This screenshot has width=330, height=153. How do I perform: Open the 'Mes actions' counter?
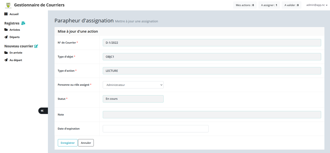pyautogui.click(x=245, y=5)
